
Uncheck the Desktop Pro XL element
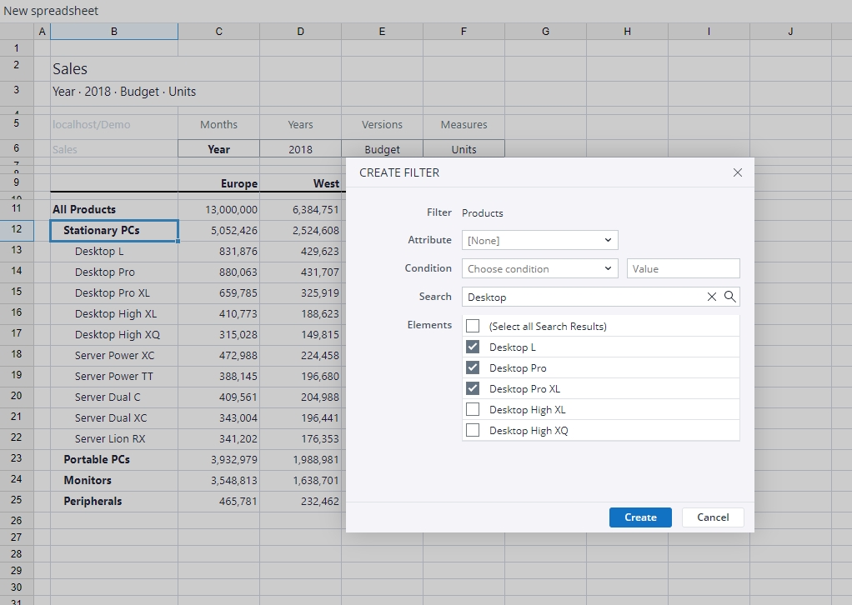point(473,389)
